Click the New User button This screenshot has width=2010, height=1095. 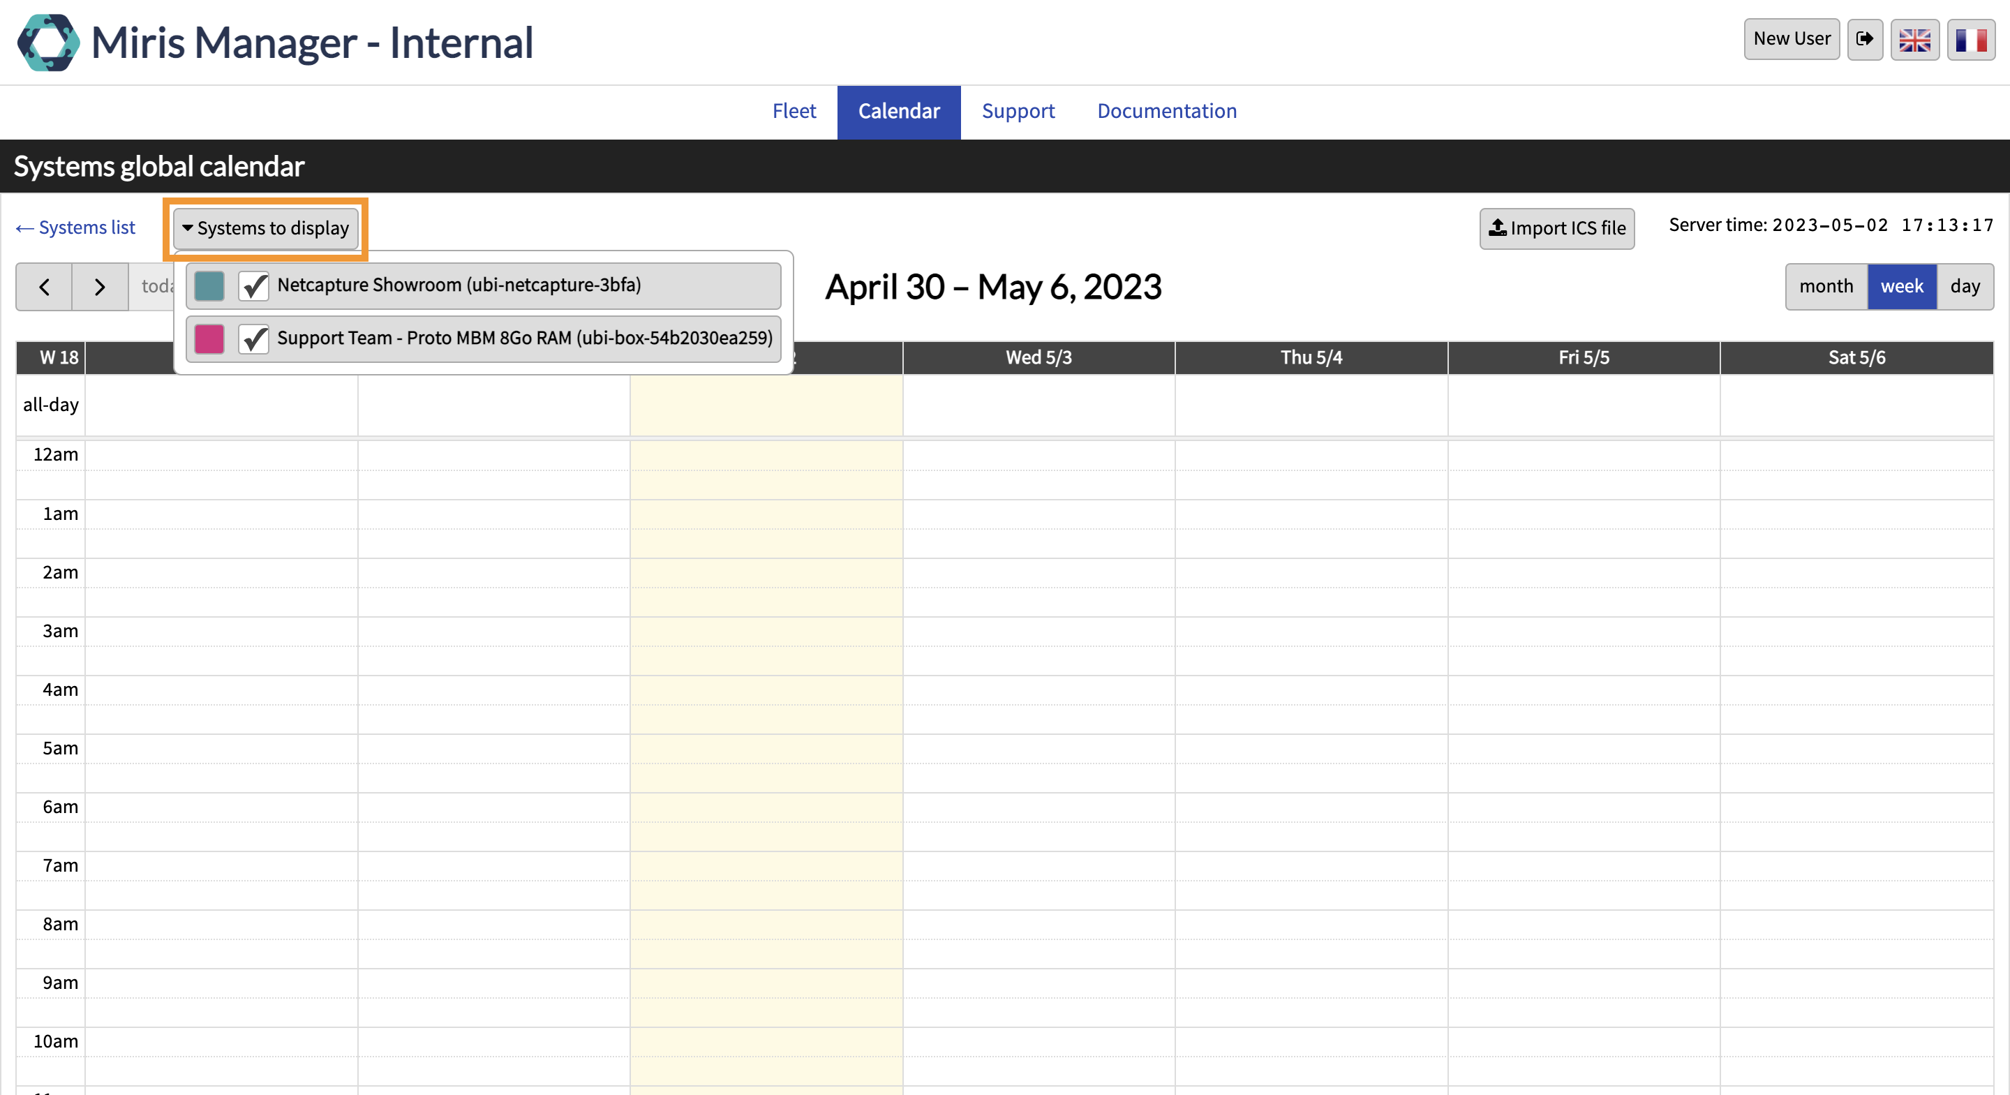(1792, 39)
